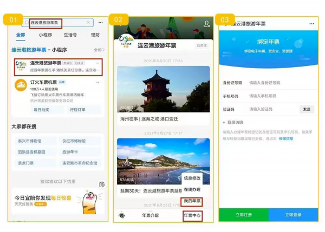Switch to keyboard input via bottom-left icon

click(122, 216)
